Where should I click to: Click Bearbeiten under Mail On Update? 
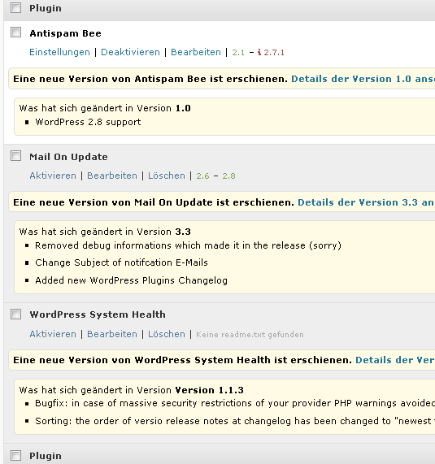click(112, 176)
